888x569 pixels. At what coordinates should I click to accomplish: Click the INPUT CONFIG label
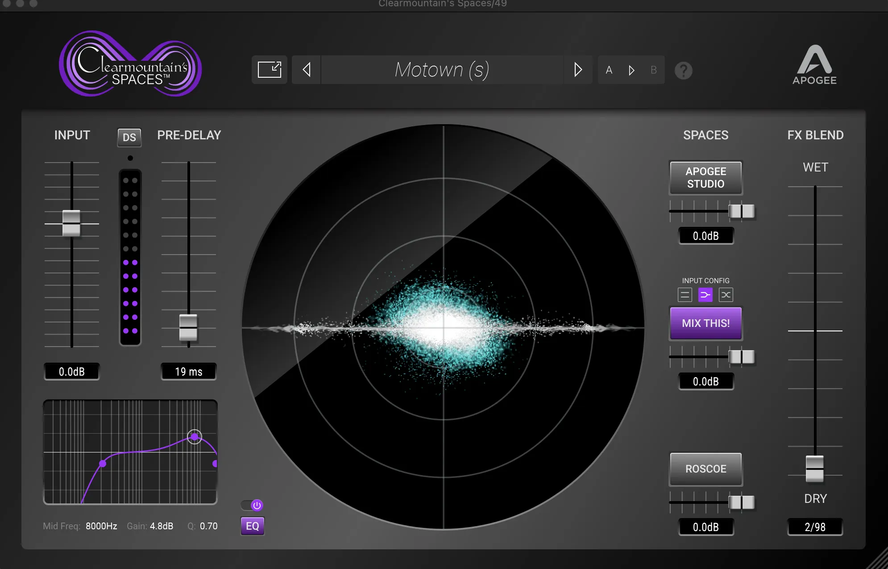click(705, 280)
